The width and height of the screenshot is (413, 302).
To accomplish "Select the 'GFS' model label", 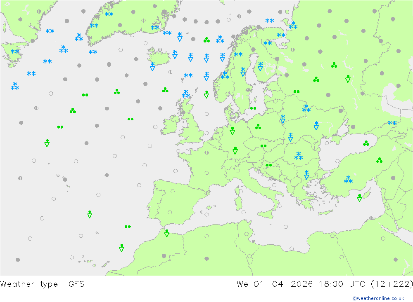I will click(x=77, y=284).
